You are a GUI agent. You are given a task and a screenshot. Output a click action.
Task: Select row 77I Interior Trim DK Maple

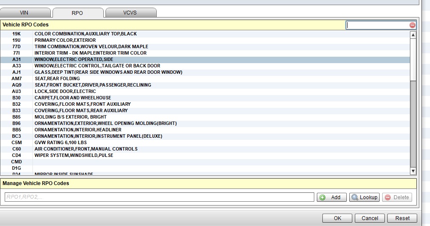(x=205, y=53)
